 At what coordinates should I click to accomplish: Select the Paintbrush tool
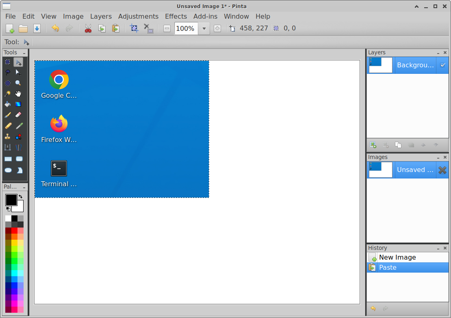tap(8, 115)
